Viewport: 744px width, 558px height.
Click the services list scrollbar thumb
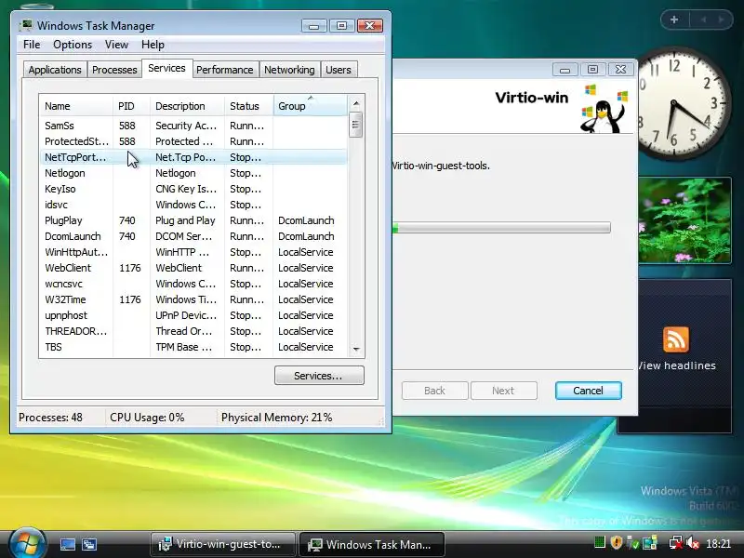point(356,125)
